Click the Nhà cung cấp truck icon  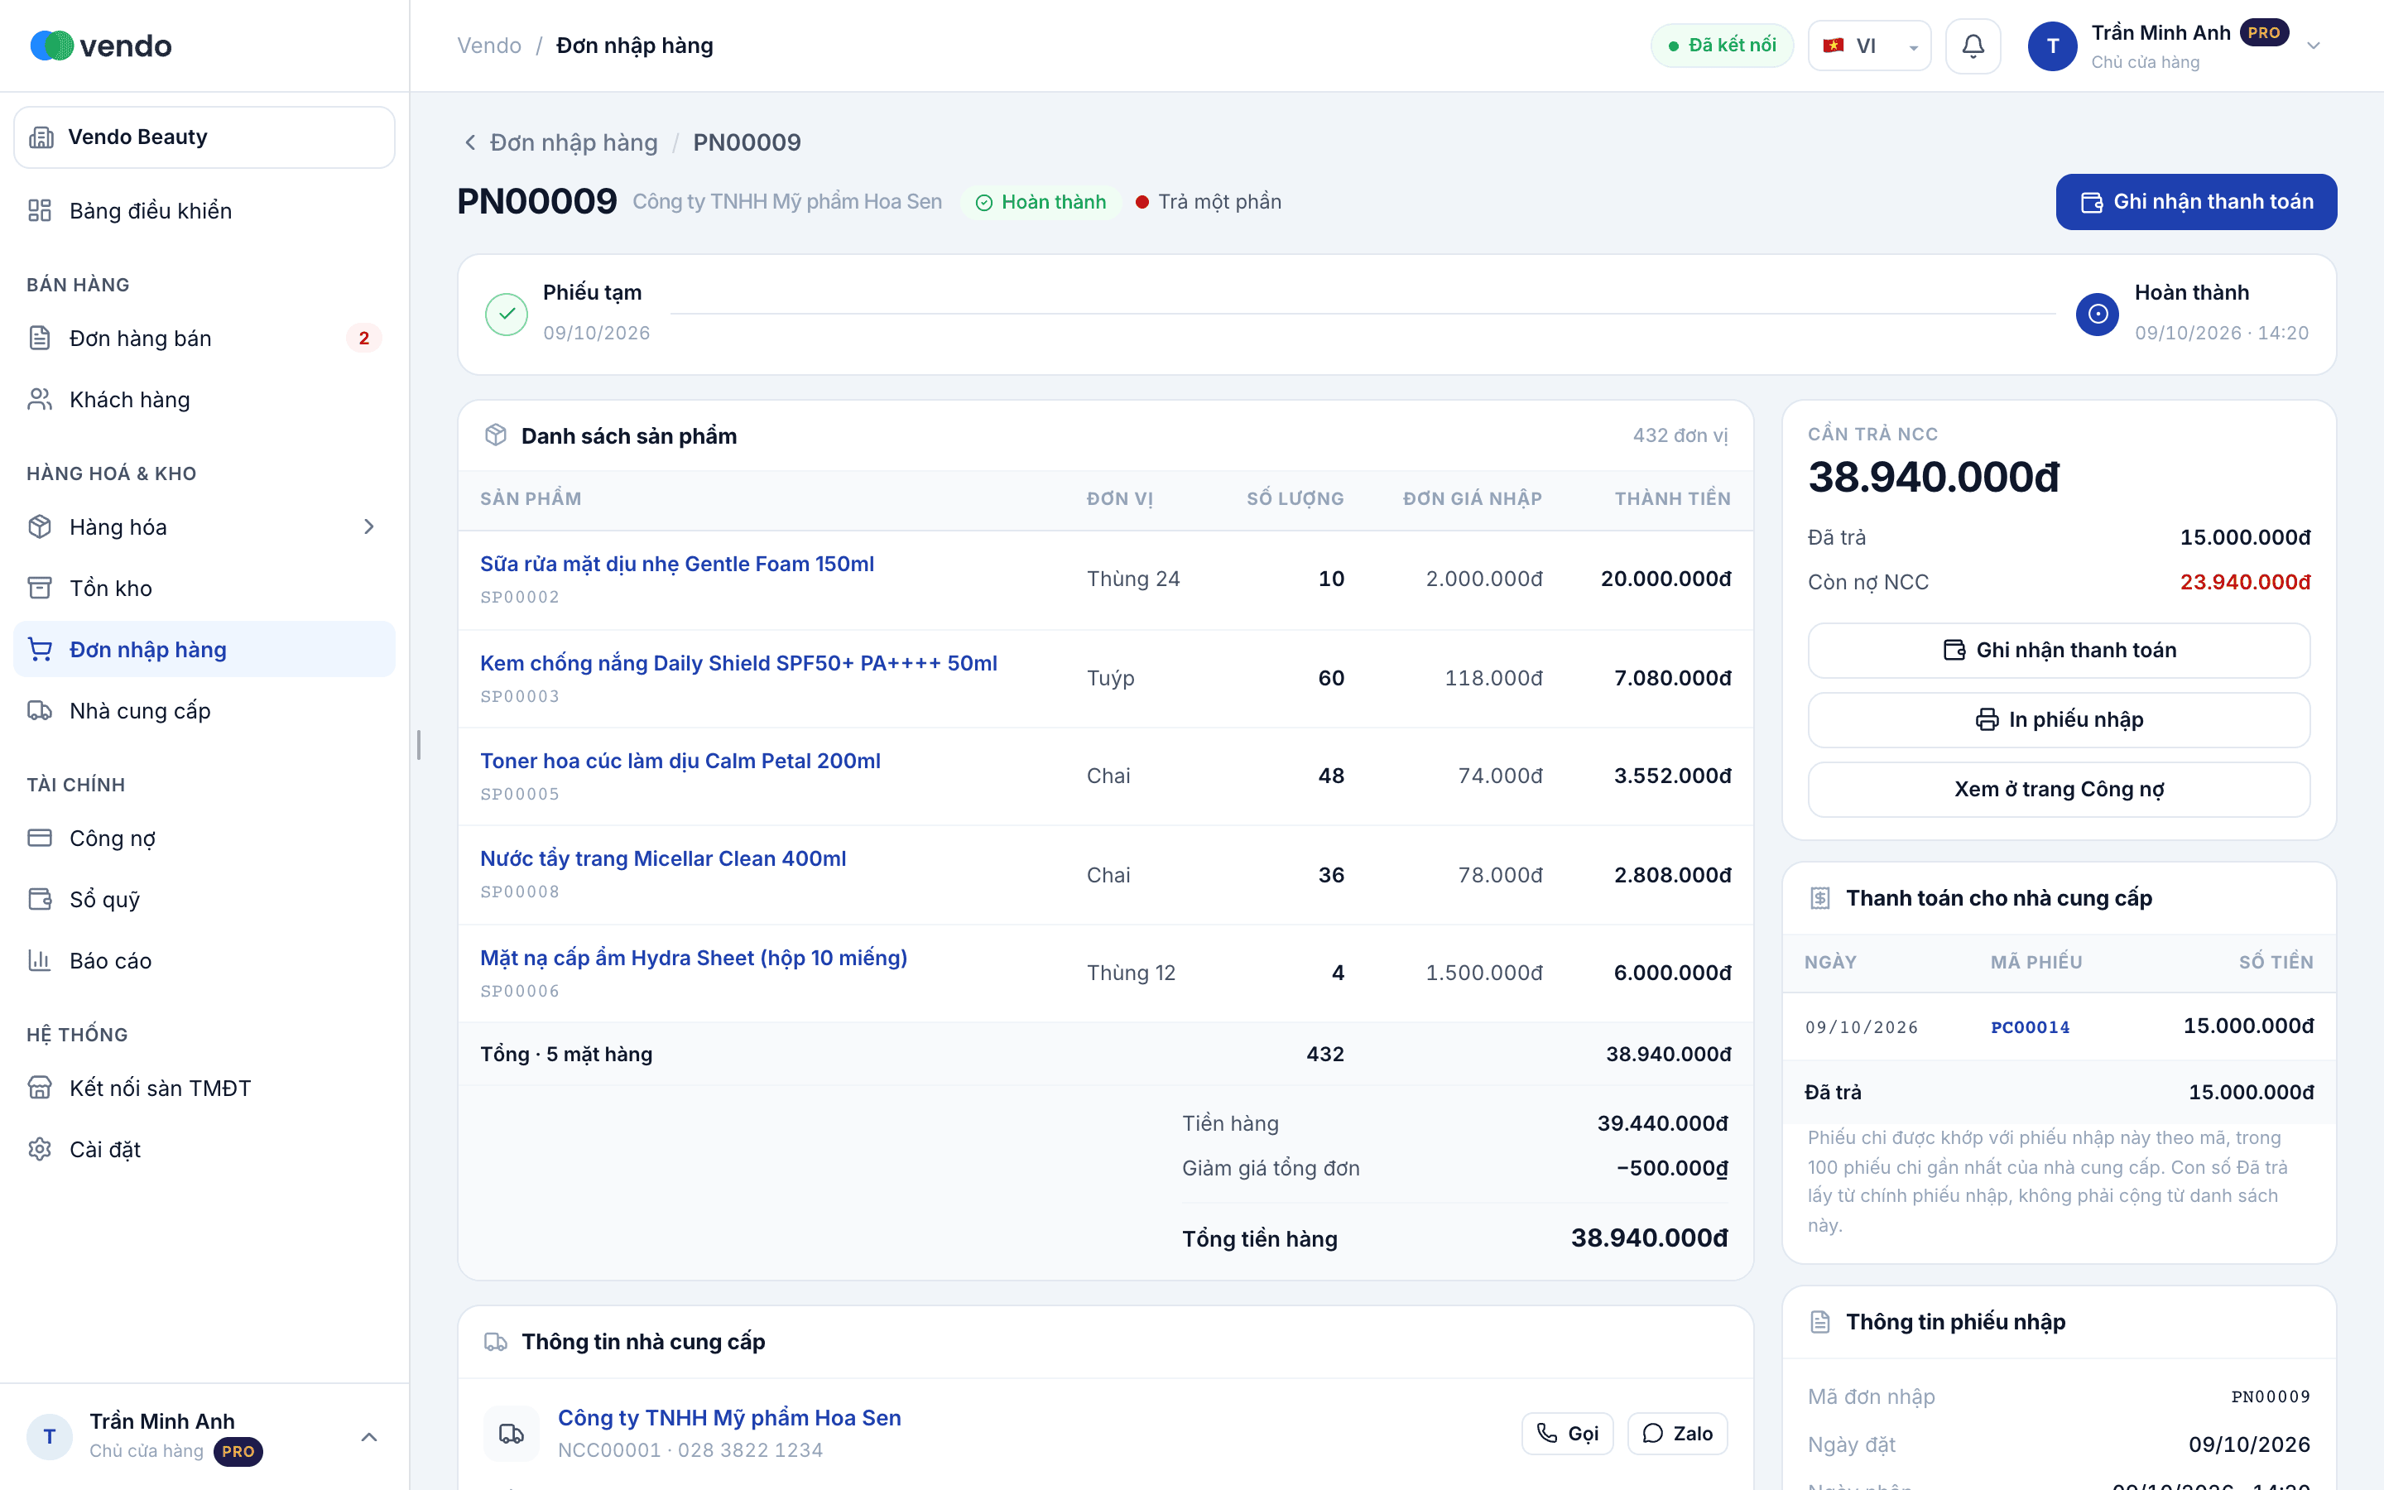(x=40, y=710)
